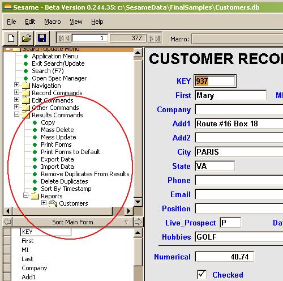The image size is (283, 281).
Task: Click the Open folder toolbar icon
Action: (27, 39)
